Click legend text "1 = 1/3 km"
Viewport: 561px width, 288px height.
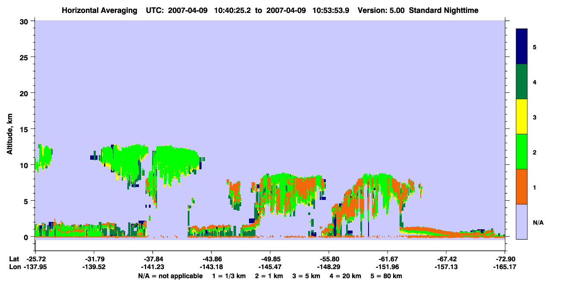pyautogui.click(x=229, y=275)
